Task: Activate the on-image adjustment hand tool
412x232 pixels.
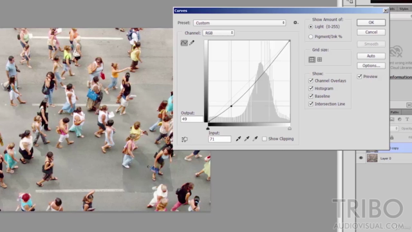Action: (185, 139)
